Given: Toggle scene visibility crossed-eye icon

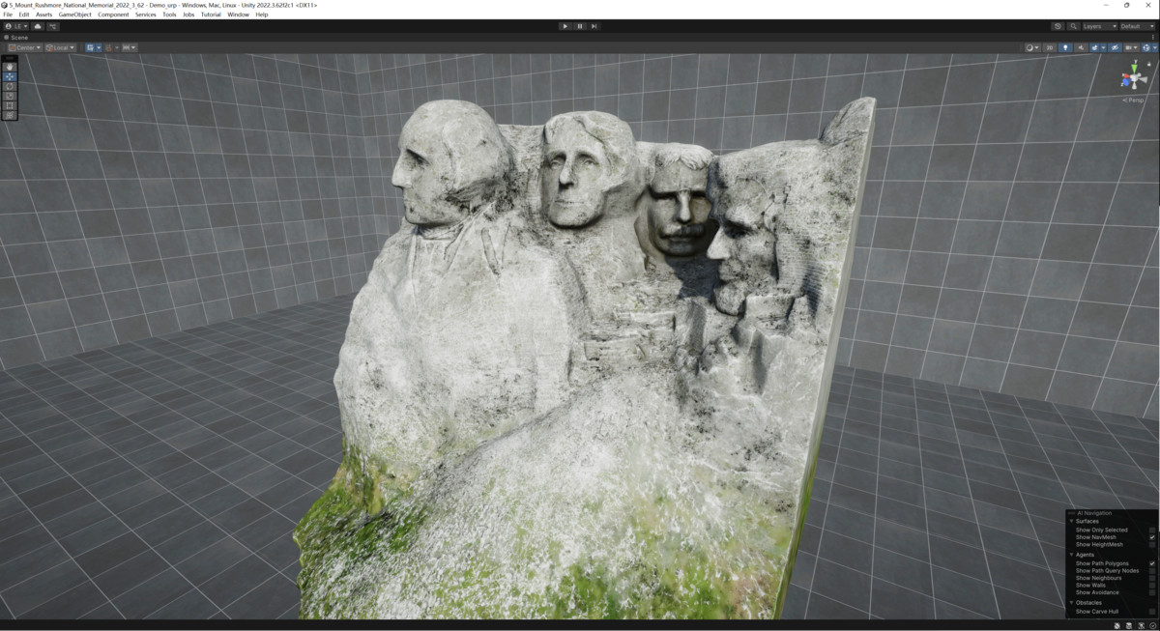Looking at the screenshot, I should 1116,47.
